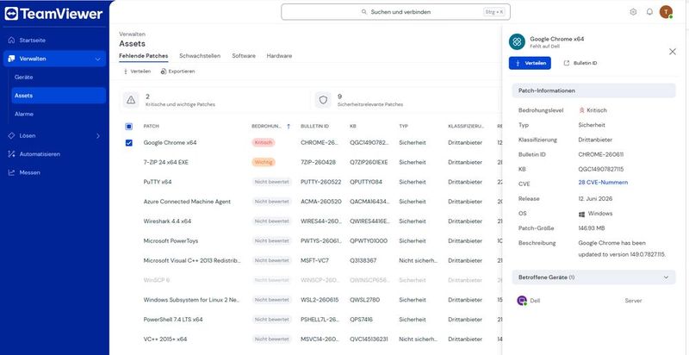Click bulletin ID PUTTY-260522
689x355 pixels.
point(320,182)
